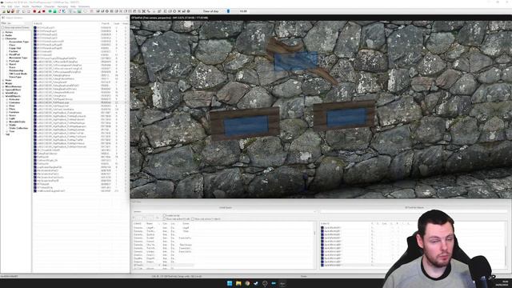This screenshot has width=512, height=288.
Task: Open the Character menu
Action: (50, 6)
